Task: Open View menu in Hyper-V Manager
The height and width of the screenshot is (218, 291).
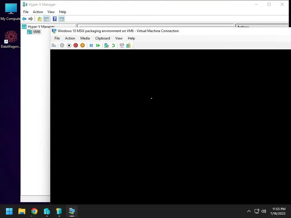Action: (x=51, y=12)
